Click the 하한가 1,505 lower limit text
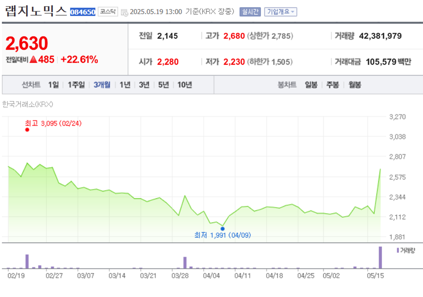Viewport: 423px width, 297px height. (x=270, y=62)
